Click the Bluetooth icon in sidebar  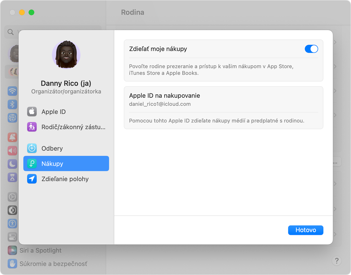point(12,104)
